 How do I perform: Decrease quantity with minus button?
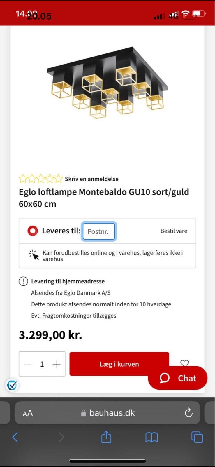pos(28,364)
